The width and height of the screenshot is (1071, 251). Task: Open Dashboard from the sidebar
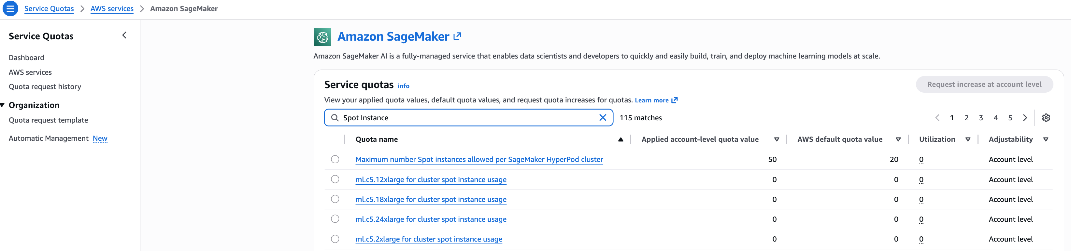(x=26, y=58)
